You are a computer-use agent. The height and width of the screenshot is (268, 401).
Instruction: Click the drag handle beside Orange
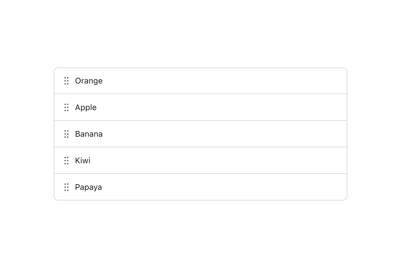tap(66, 81)
